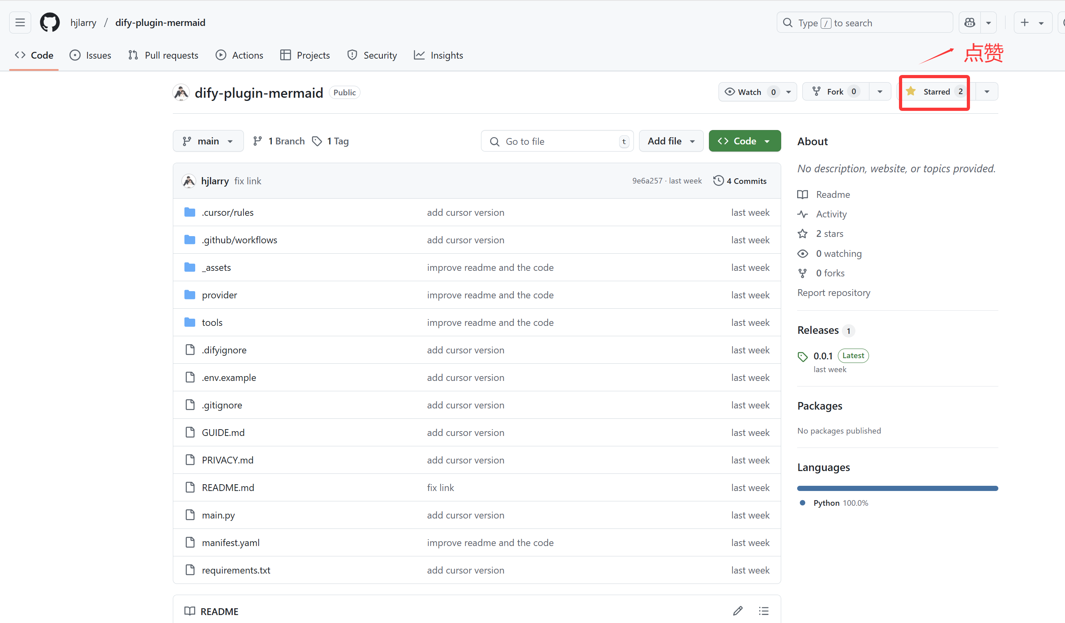The image size is (1065, 623).
Task: Open the Pull requests tab
Action: click(163, 55)
